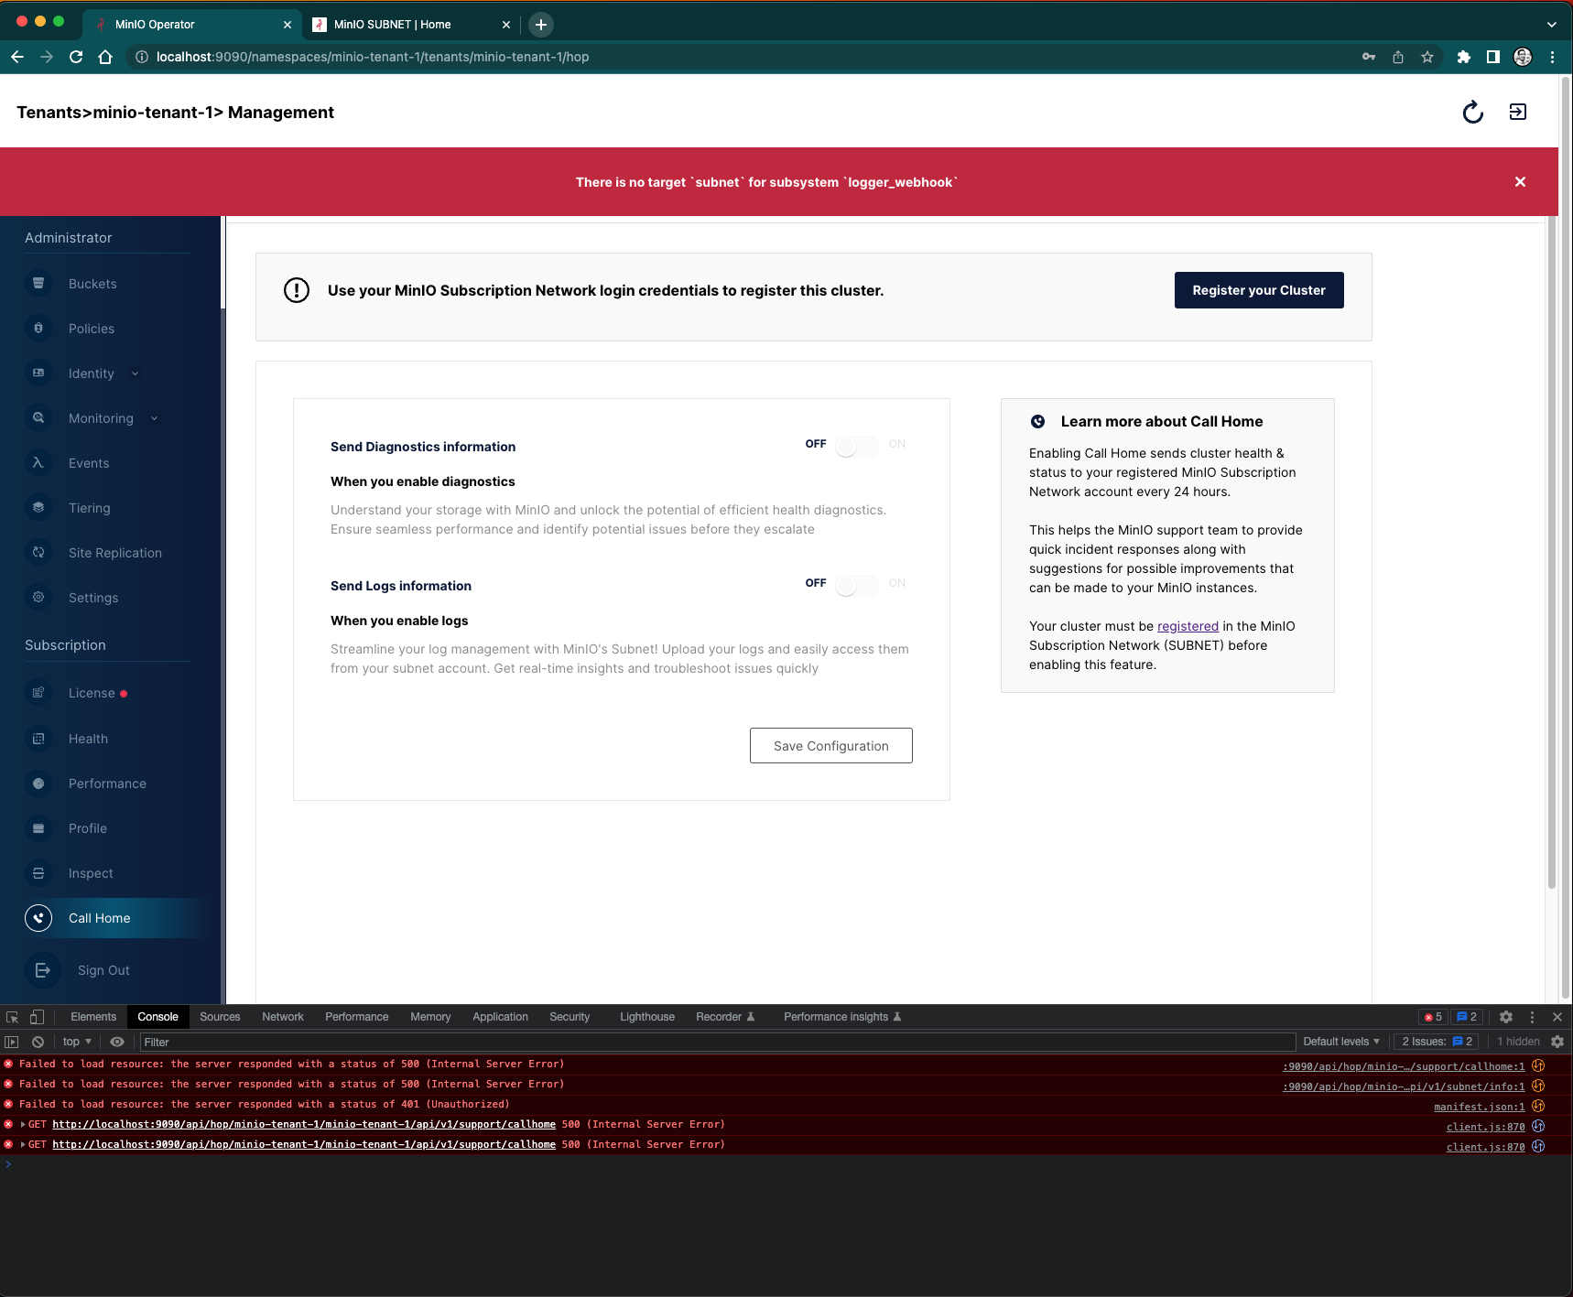Viewport: 1573px width, 1297px height.
Task: Click the console Filter input field
Action: pyautogui.click(x=717, y=1042)
